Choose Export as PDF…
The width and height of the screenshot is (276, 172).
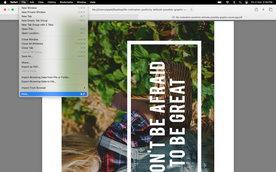(x=53, y=67)
